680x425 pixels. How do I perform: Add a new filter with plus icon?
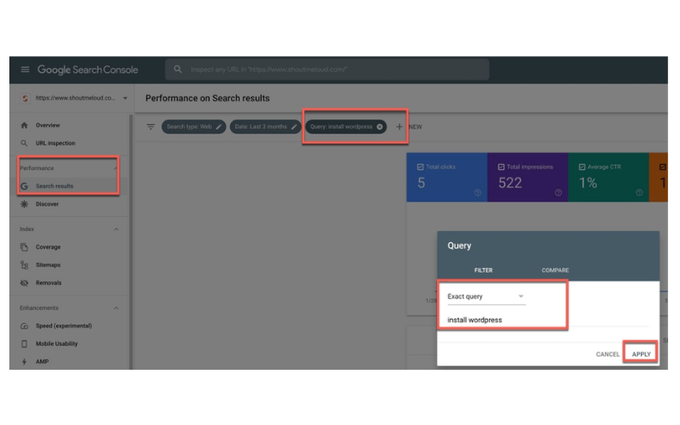[x=399, y=127]
